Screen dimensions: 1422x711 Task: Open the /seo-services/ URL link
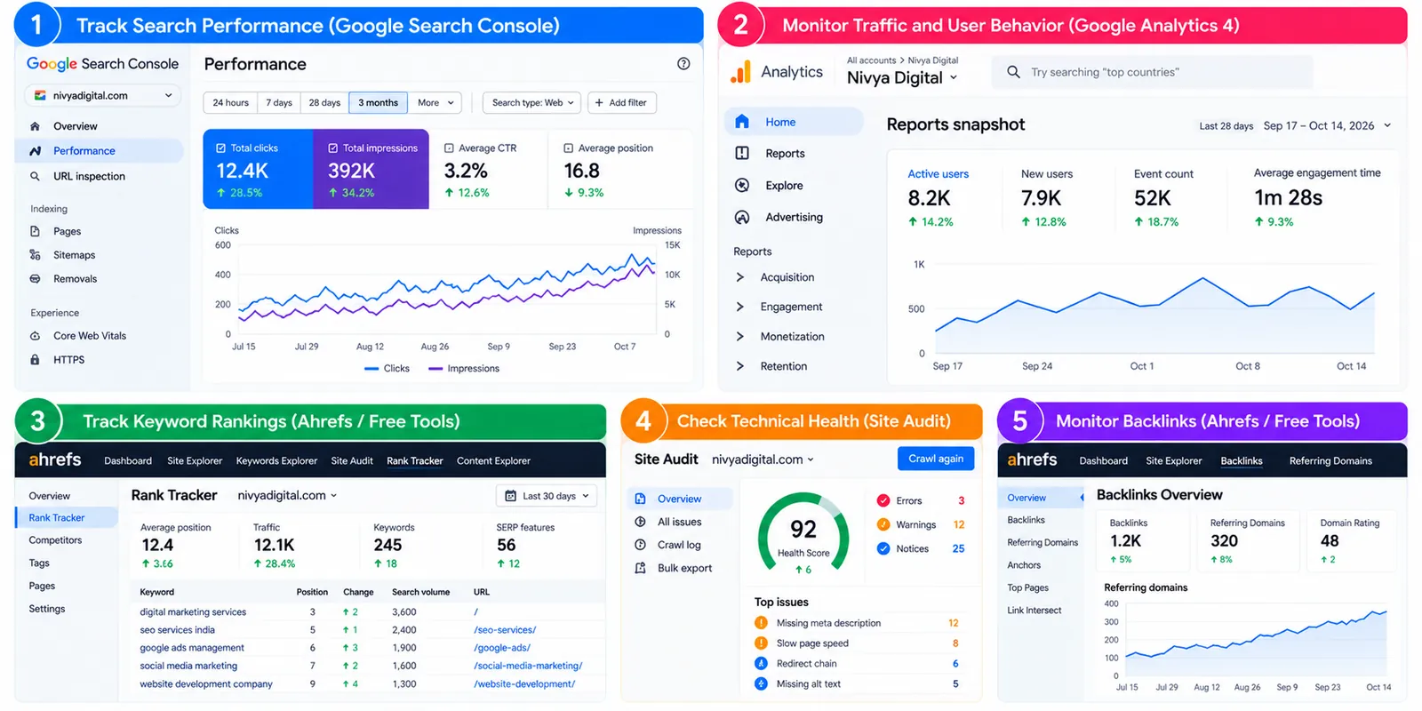point(505,630)
